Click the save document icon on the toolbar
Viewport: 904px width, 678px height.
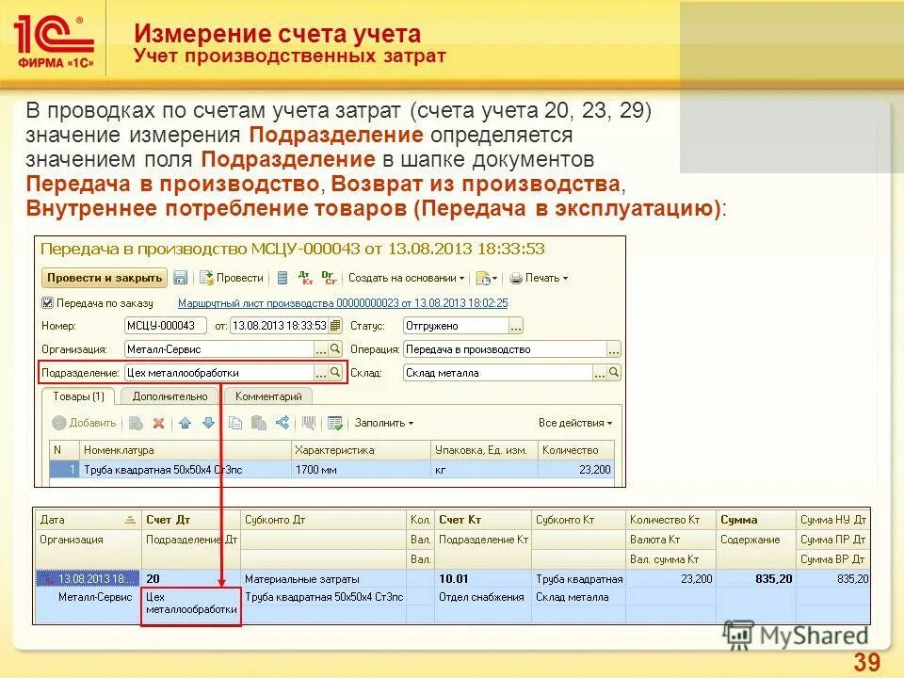(x=183, y=278)
